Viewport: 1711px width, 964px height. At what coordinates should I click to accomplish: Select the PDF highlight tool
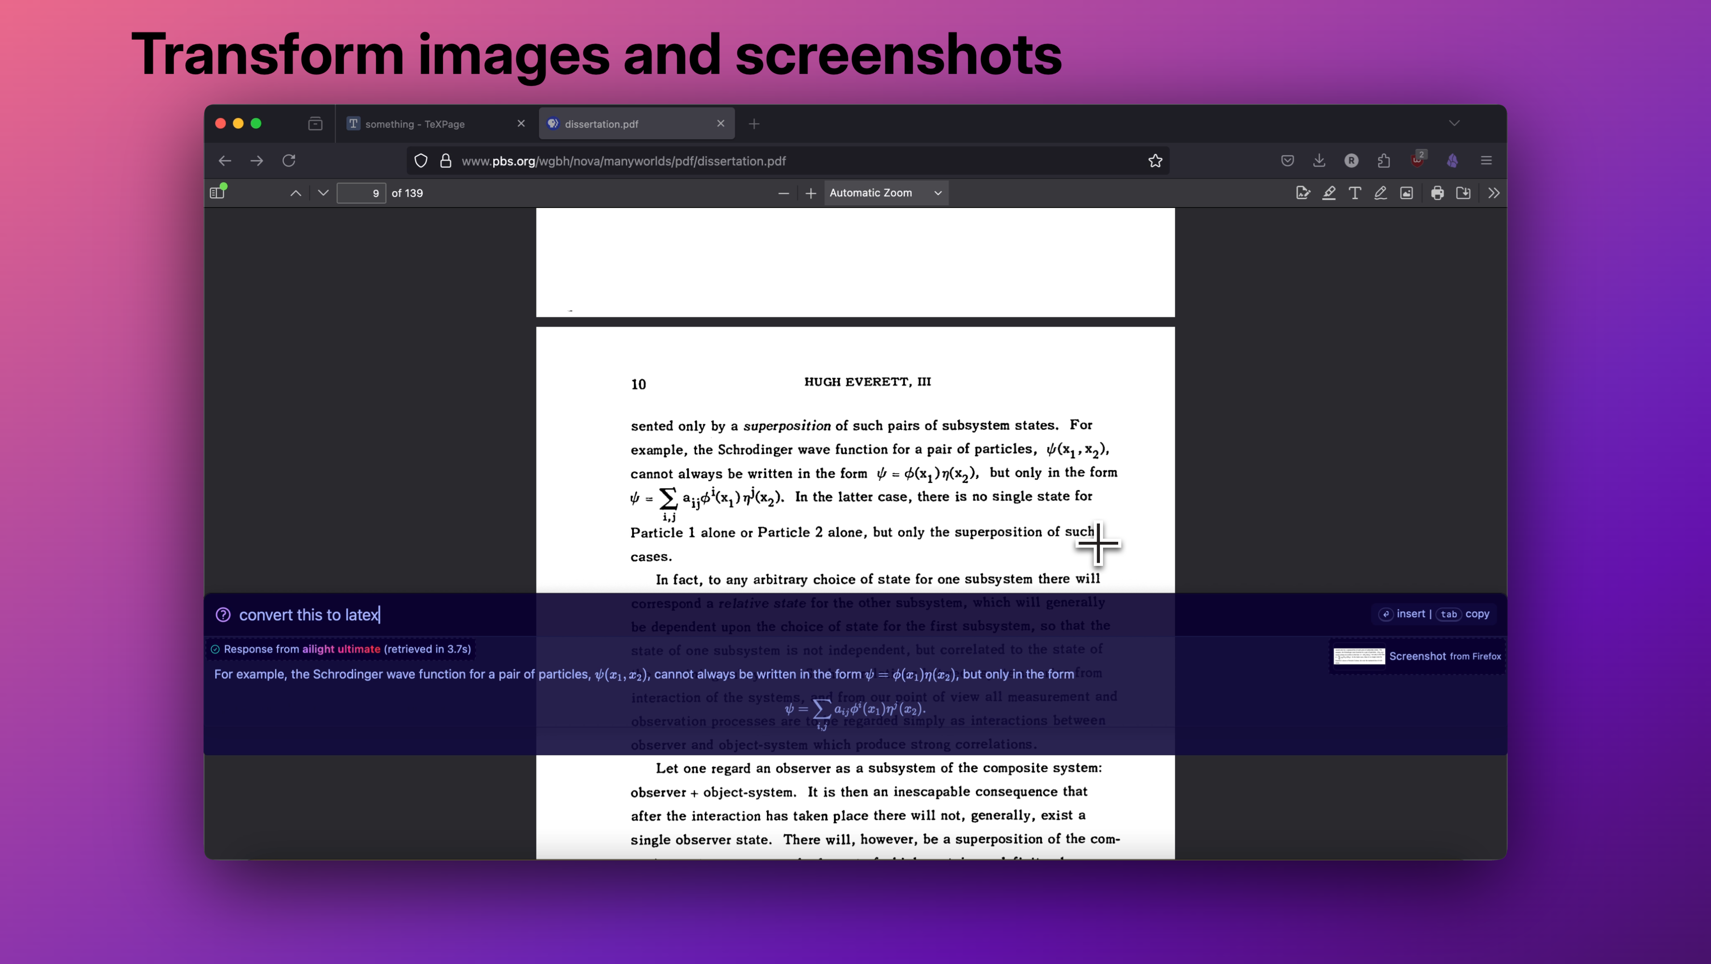click(1328, 193)
